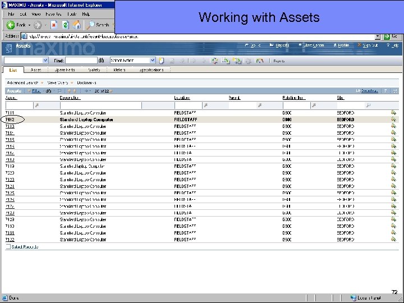Screen dimensions: 404x303
Task: Click the Description filter input field
Action: coord(101,105)
